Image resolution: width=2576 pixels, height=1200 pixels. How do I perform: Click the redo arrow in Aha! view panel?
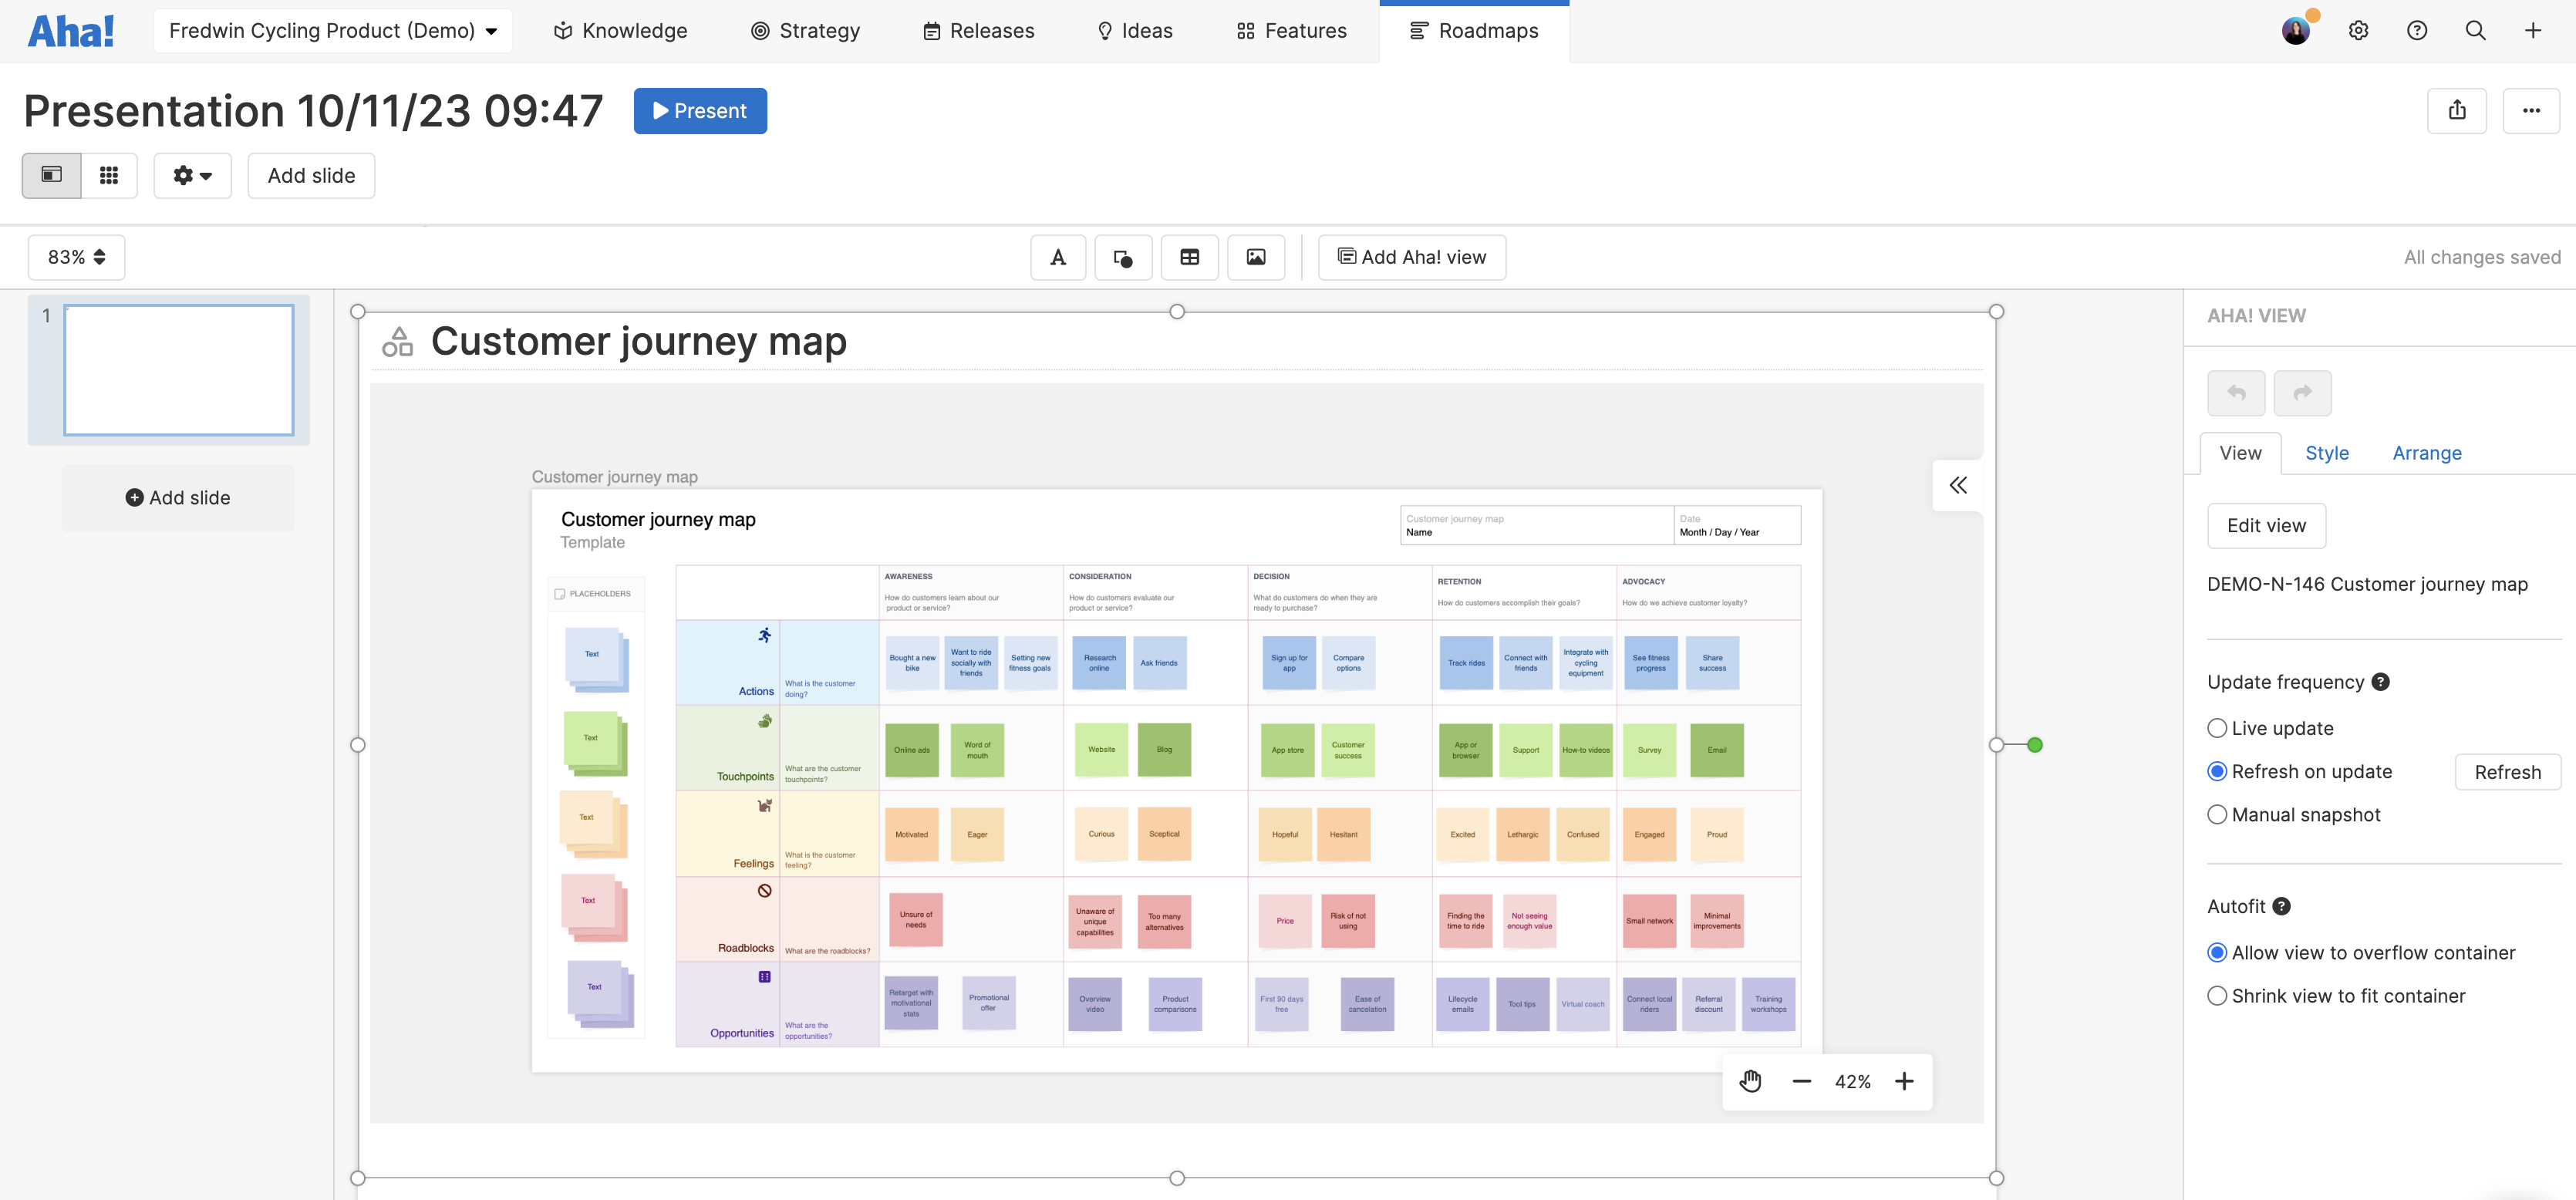[2302, 393]
